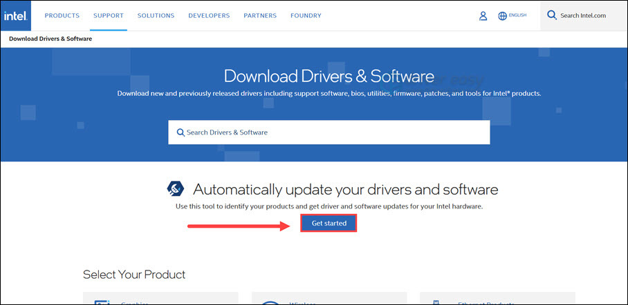Open the Support menu tab
Image resolution: width=628 pixels, height=305 pixels.
(109, 15)
